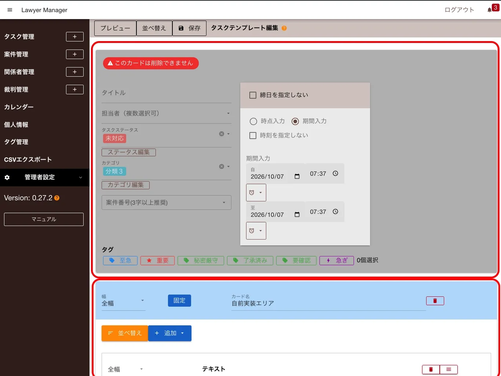Toggle the 至急 tag
This screenshot has height=376, width=501.
120,260
